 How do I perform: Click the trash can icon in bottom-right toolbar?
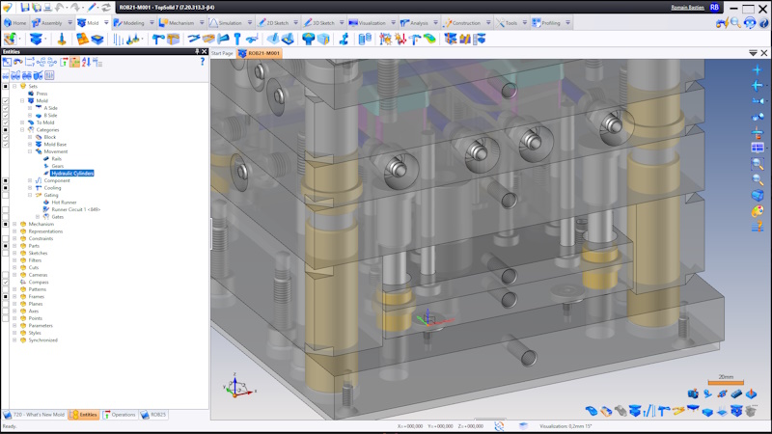point(751,411)
